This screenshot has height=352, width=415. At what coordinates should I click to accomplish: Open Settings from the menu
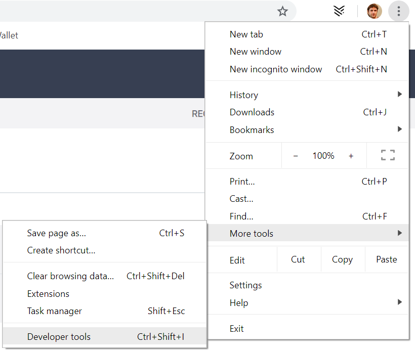click(308, 285)
